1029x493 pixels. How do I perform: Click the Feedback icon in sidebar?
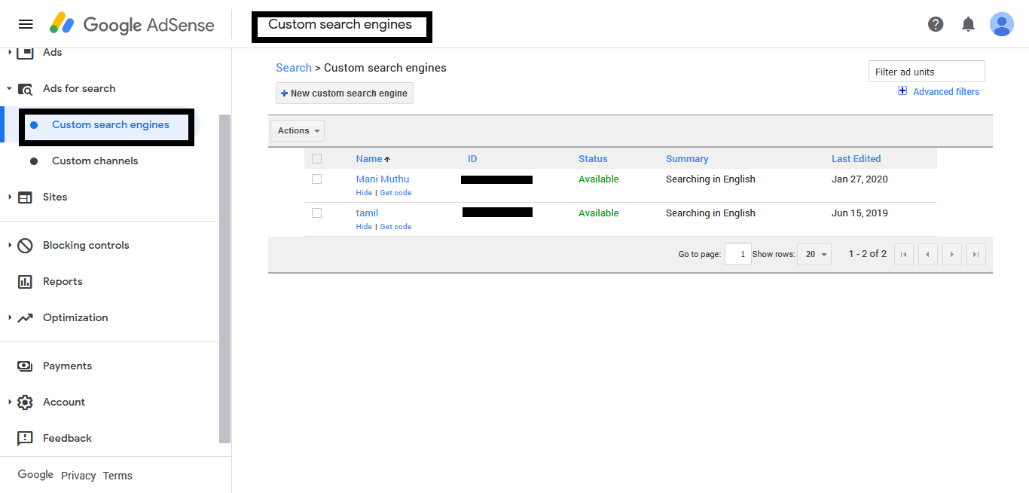click(25, 439)
